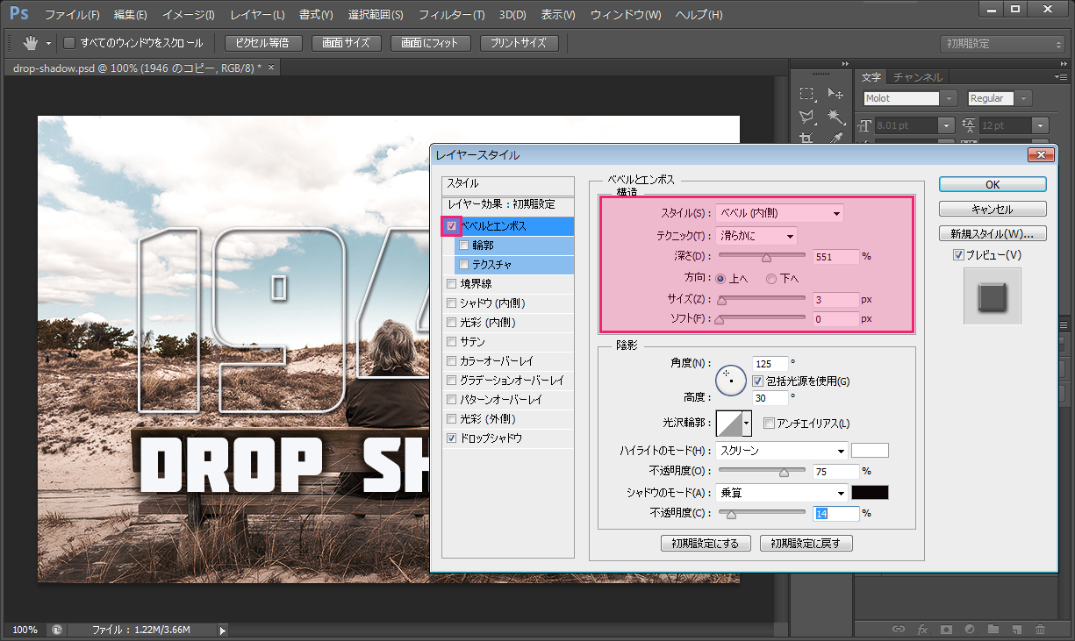Select the Magic Wand tool

tap(835, 117)
